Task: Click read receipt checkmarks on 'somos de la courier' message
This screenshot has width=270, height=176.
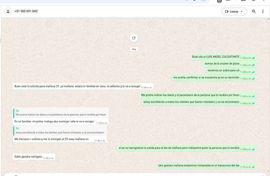Action: [253, 65]
